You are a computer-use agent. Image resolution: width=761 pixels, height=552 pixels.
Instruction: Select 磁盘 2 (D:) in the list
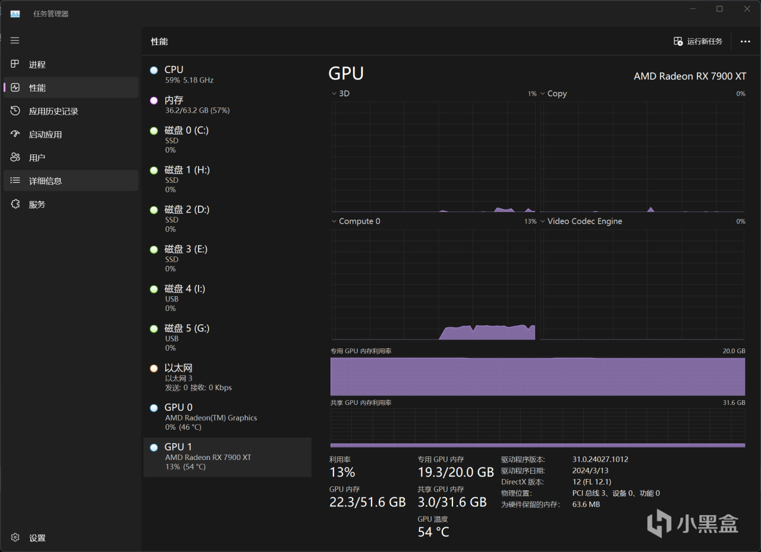click(x=227, y=219)
